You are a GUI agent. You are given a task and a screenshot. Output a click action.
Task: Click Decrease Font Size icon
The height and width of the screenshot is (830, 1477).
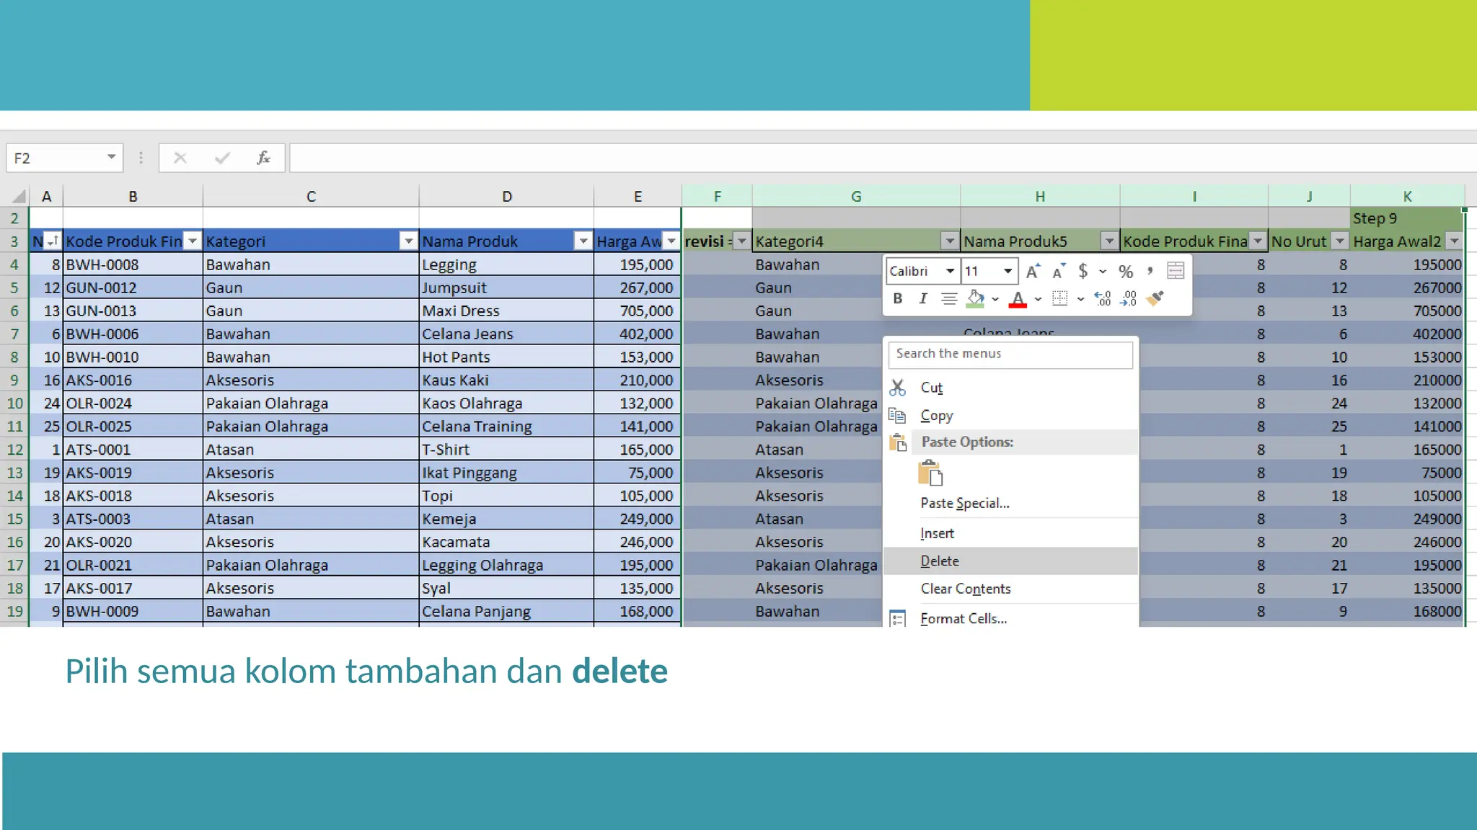pyautogui.click(x=1058, y=272)
